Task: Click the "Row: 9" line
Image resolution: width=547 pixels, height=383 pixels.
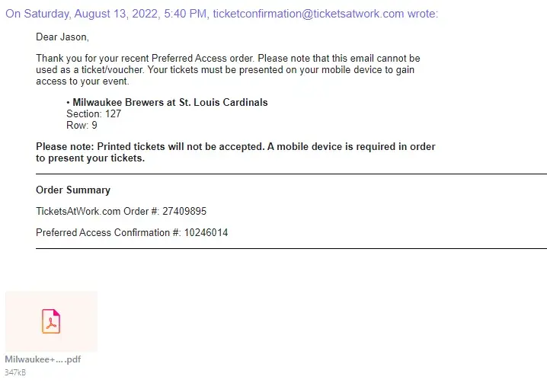Action: (82, 126)
